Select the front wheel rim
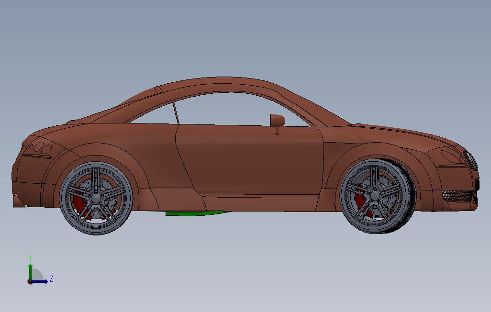 point(375,196)
